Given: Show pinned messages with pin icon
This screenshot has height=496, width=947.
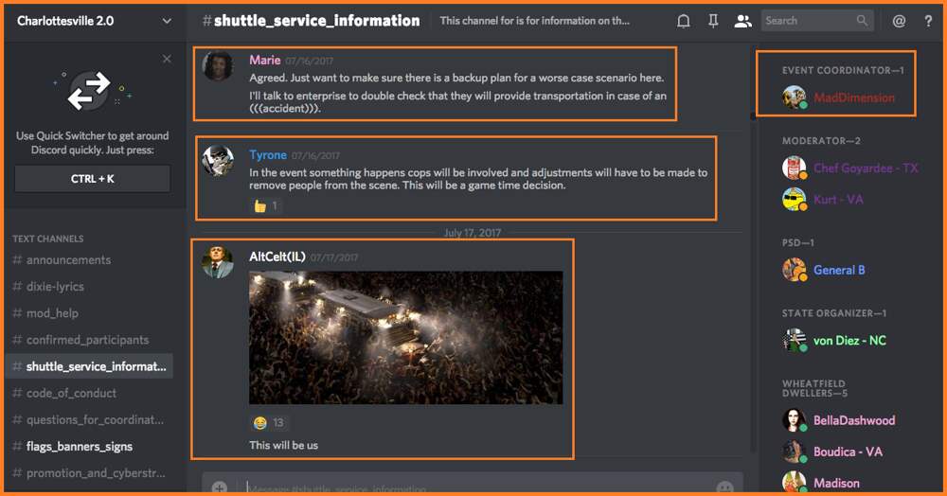Looking at the screenshot, I should pos(713,21).
